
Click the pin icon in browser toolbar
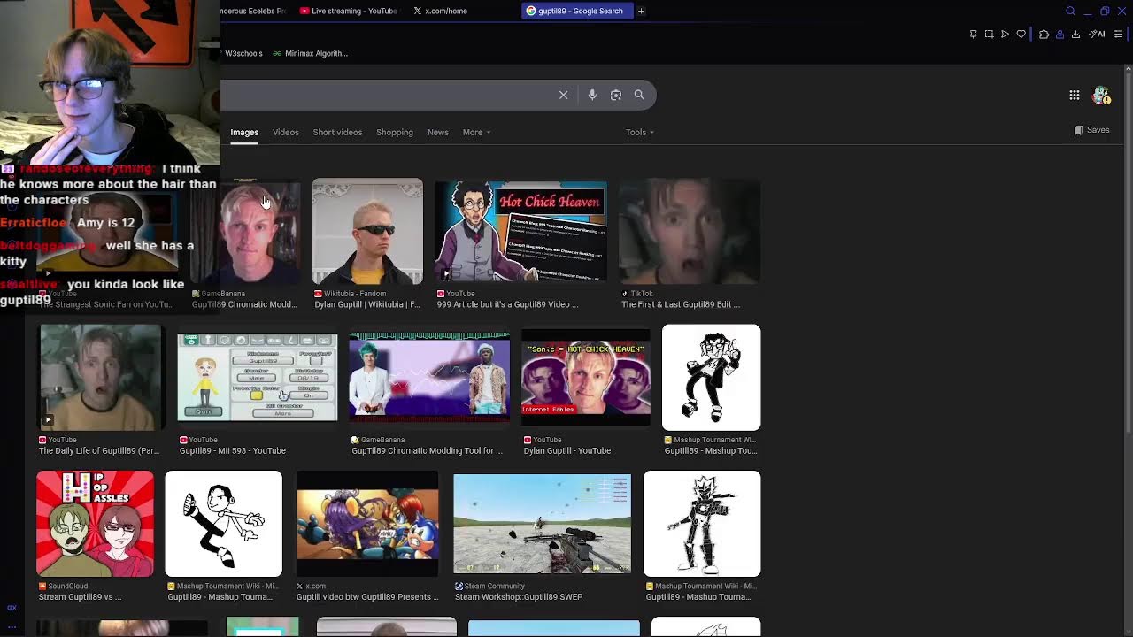(x=973, y=35)
